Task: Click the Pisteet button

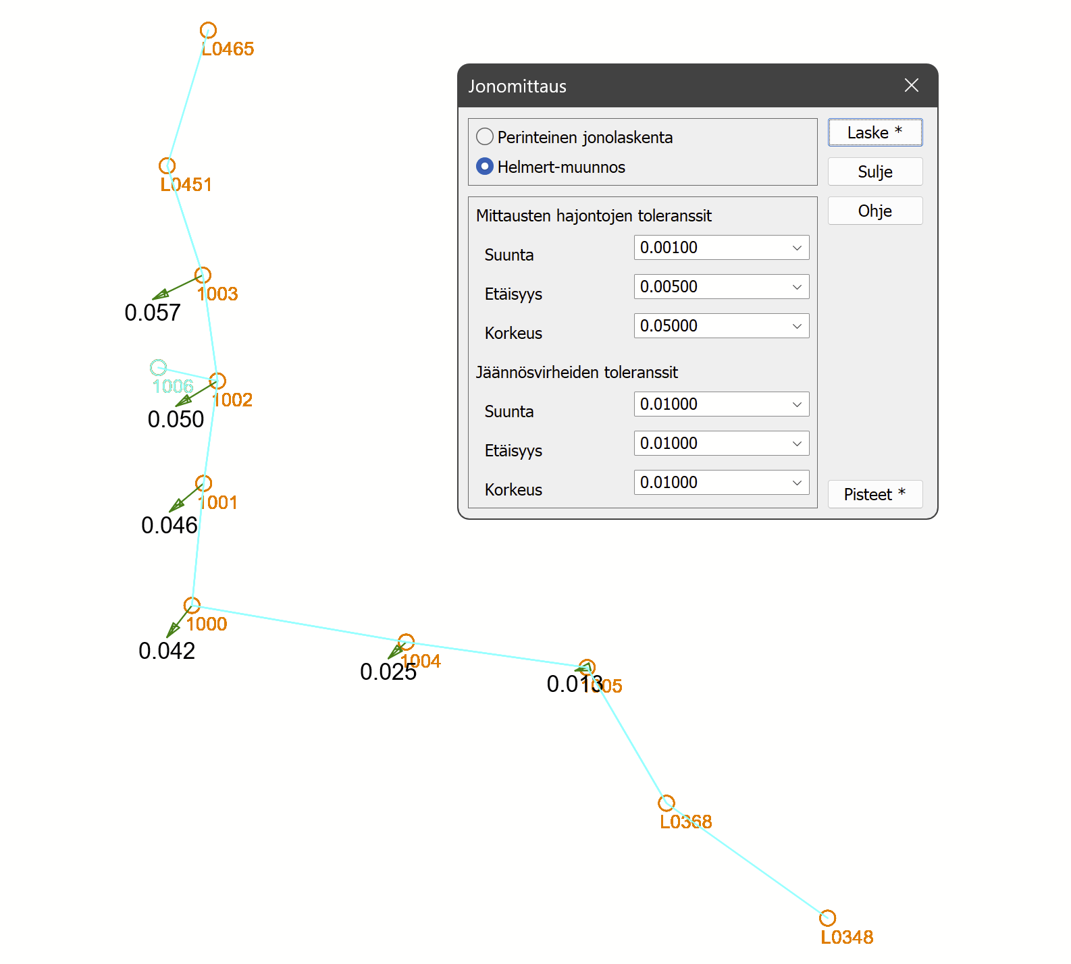Action: (874, 494)
